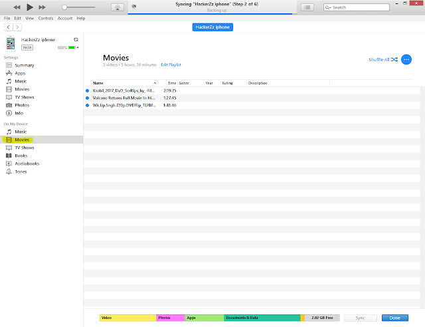Open the blue more options button

406,59
